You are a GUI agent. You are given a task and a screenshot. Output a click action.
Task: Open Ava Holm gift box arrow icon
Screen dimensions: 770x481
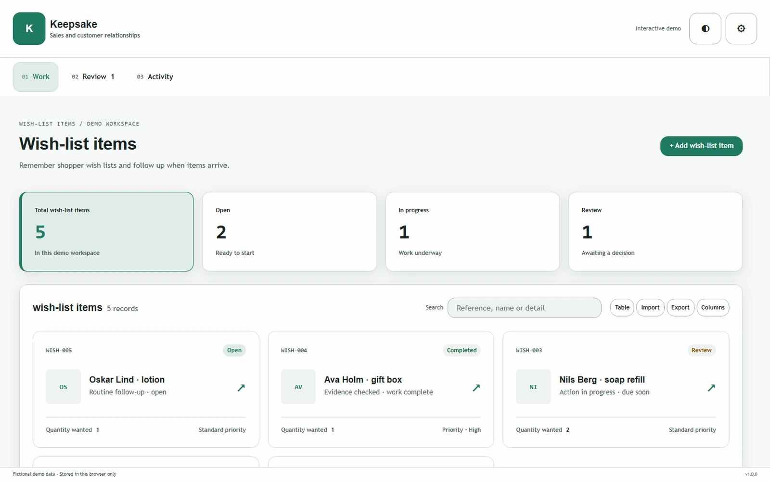(476, 387)
